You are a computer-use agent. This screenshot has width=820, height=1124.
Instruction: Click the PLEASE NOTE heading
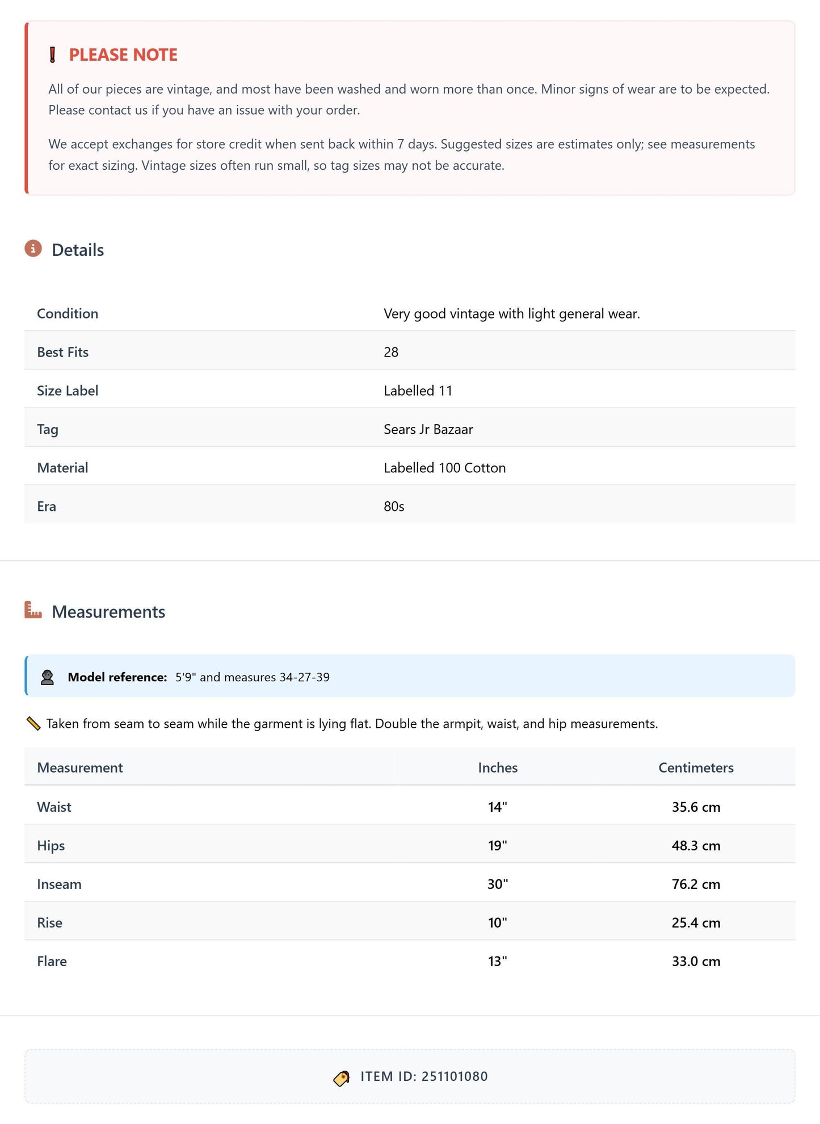[x=123, y=55]
